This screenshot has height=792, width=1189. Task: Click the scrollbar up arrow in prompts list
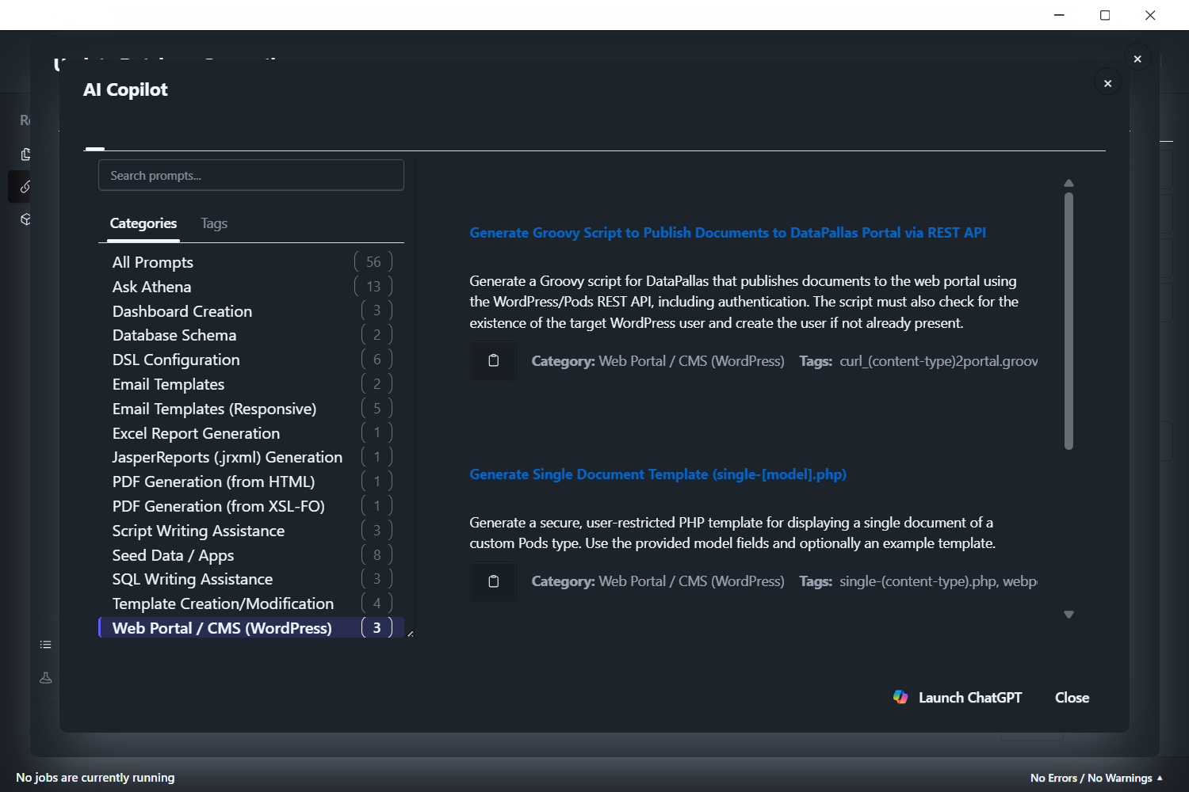pos(1069,183)
